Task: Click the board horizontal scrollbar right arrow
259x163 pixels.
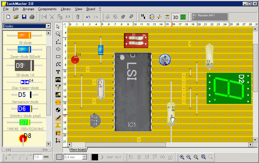Action: pos(251,145)
